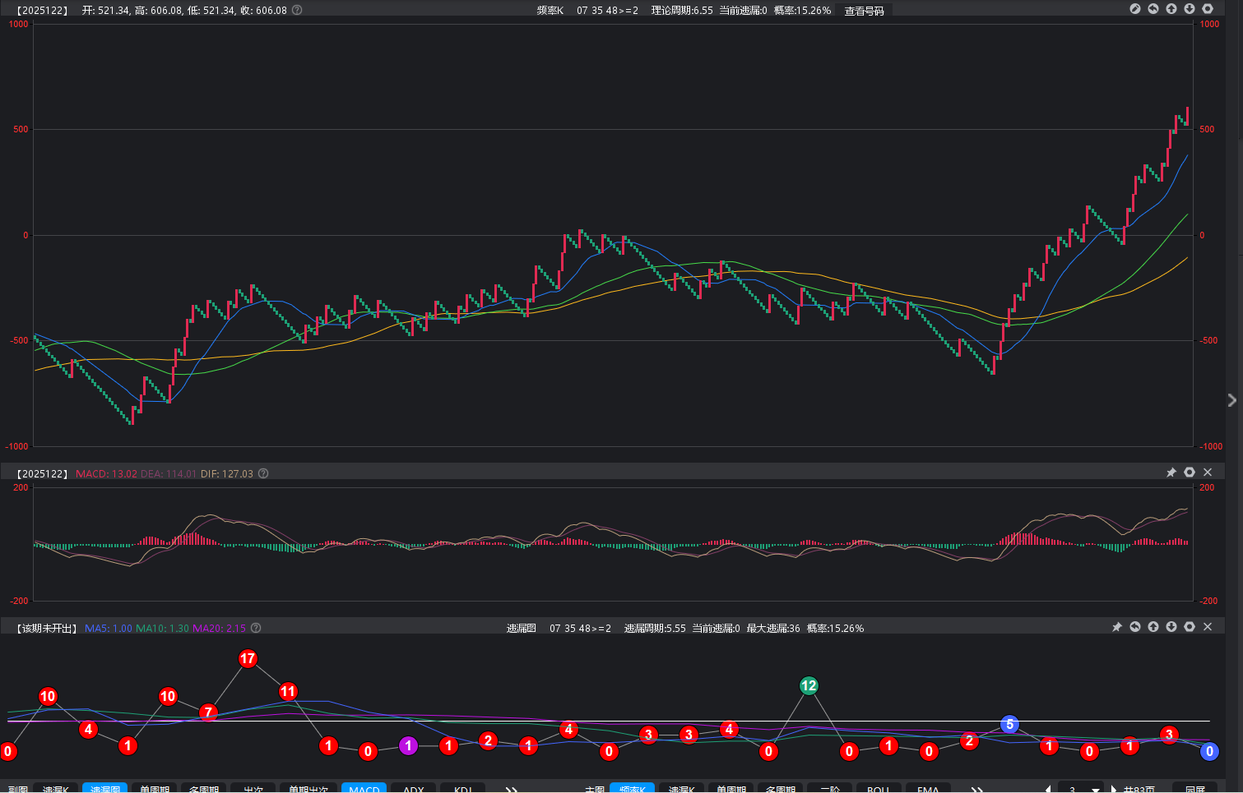
Task: Select the 单期出次 sub-chart tab
Action: [x=308, y=788]
